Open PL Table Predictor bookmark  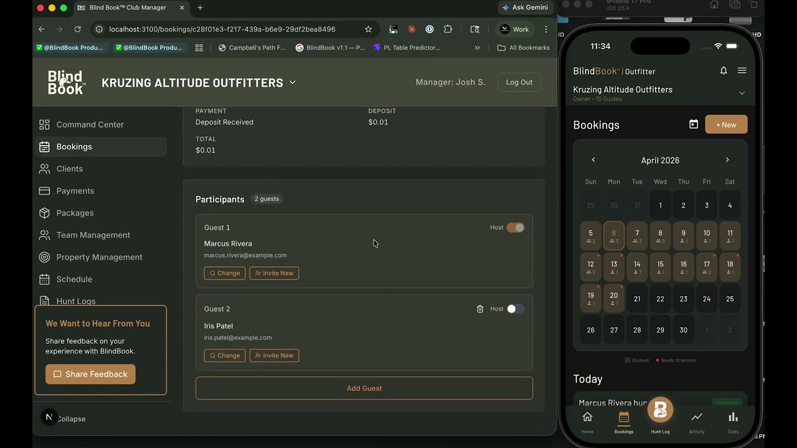point(407,47)
